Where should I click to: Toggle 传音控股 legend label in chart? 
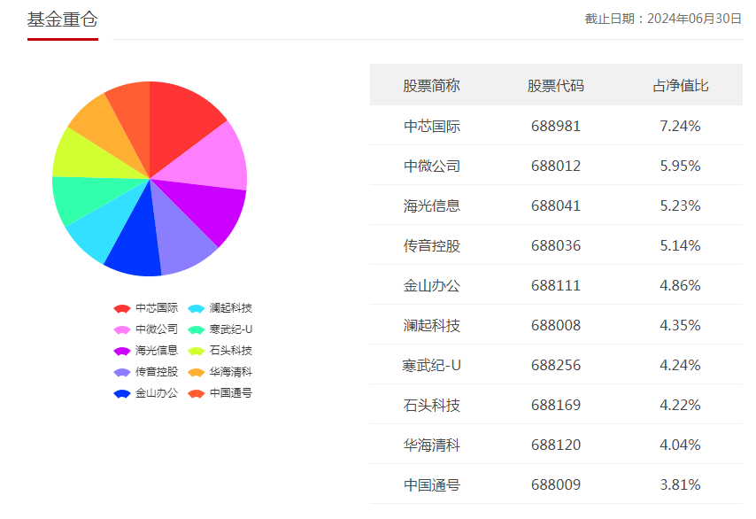coord(157,372)
